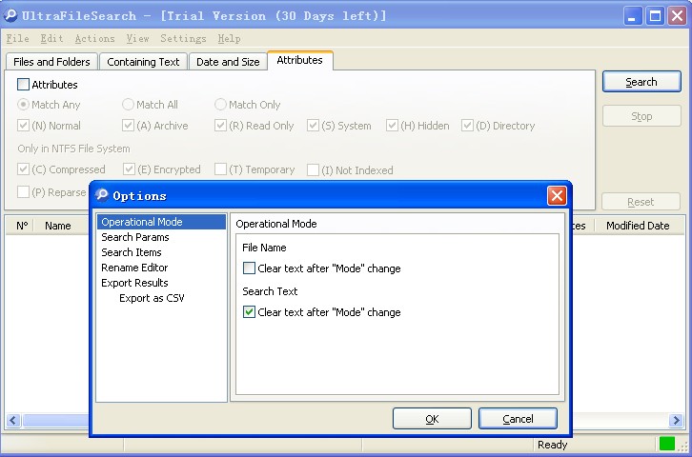Maximize the UltraFileSearch window
The width and height of the screenshot is (692, 457).
click(x=655, y=16)
